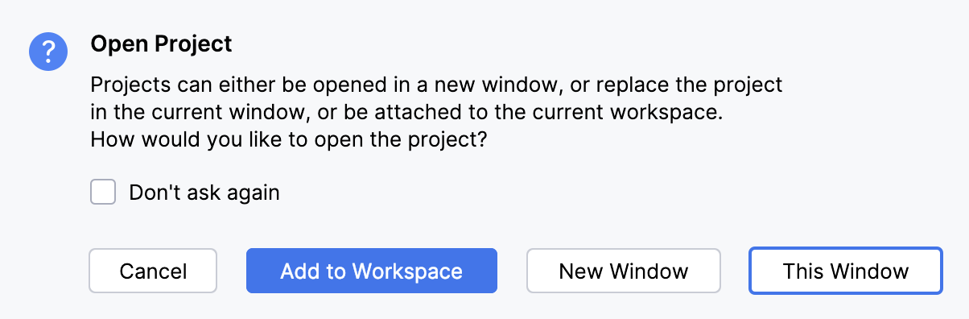This screenshot has height=319, width=969.
Task: Click the help icon beside Open Project
Action: click(x=48, y=52)
